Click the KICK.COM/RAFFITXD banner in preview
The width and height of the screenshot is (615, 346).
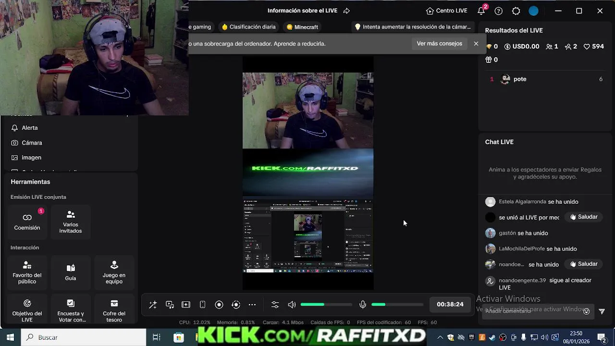(308, 173)
